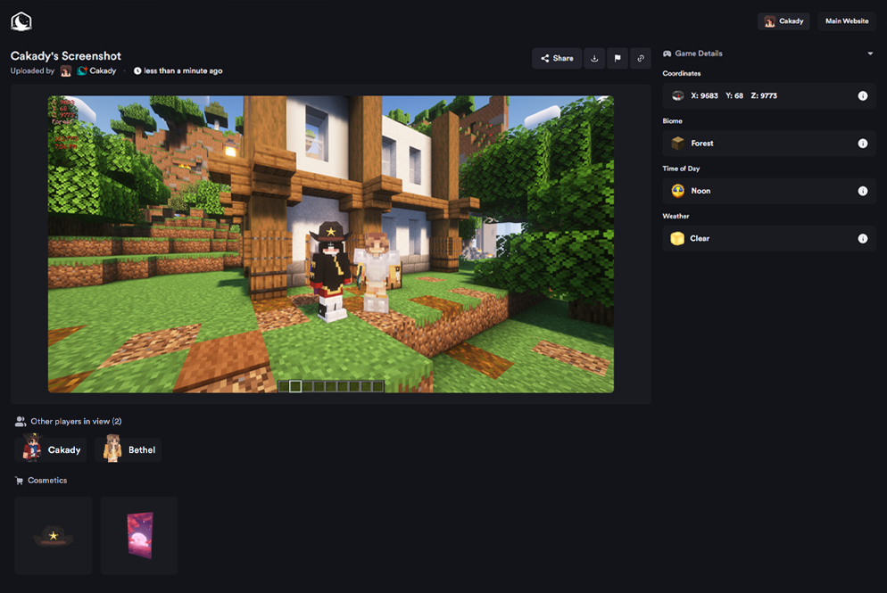Select player Bethel in view

tap(128, 450)
